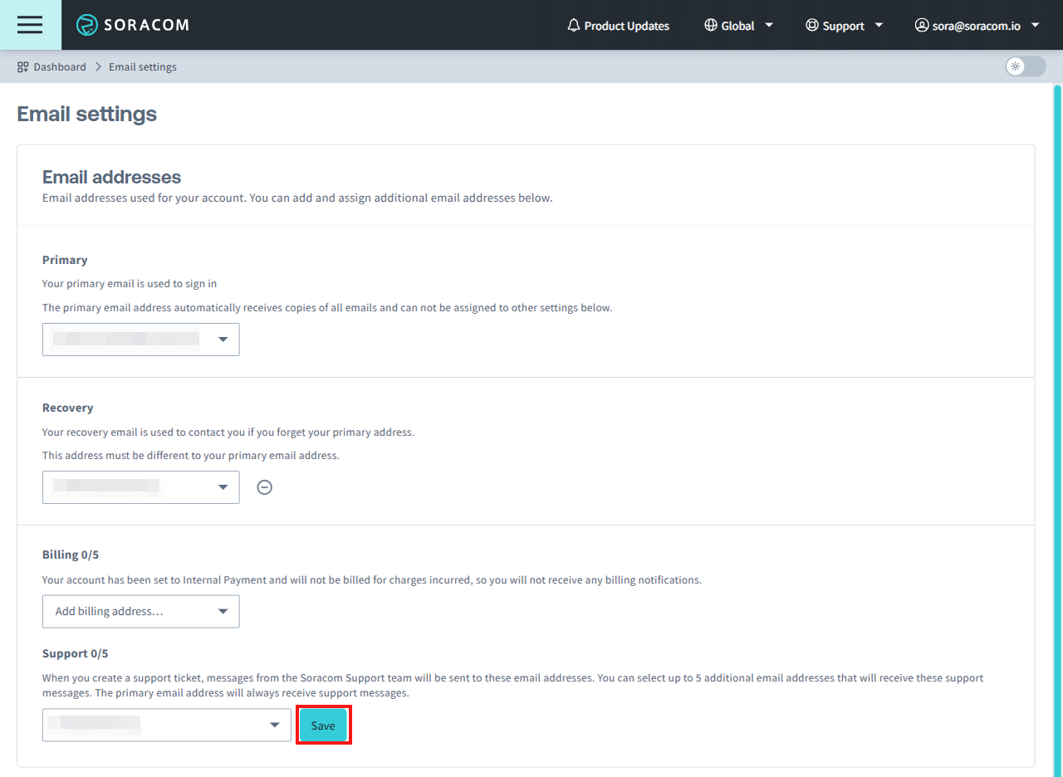Expand the Add billing address dropdown

140,611
